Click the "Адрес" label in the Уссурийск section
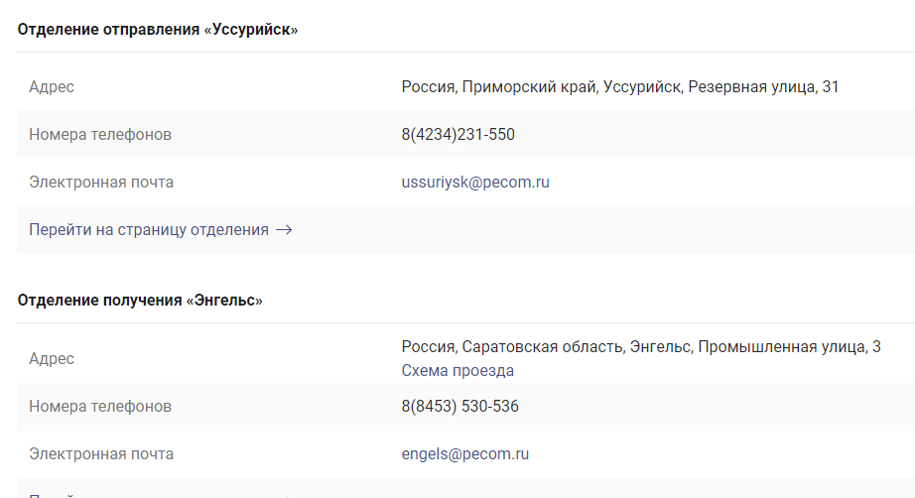Screen dimensions: 915x498 coord(52,87)
